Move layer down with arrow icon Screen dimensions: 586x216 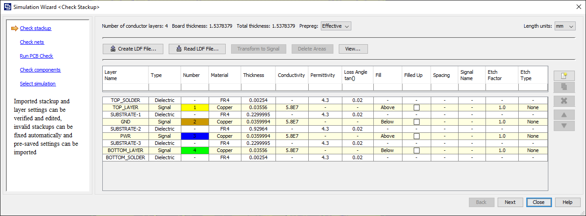pos(564,126)
